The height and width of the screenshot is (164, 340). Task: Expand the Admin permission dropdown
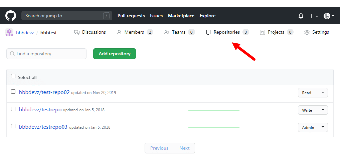click(313, 127)
